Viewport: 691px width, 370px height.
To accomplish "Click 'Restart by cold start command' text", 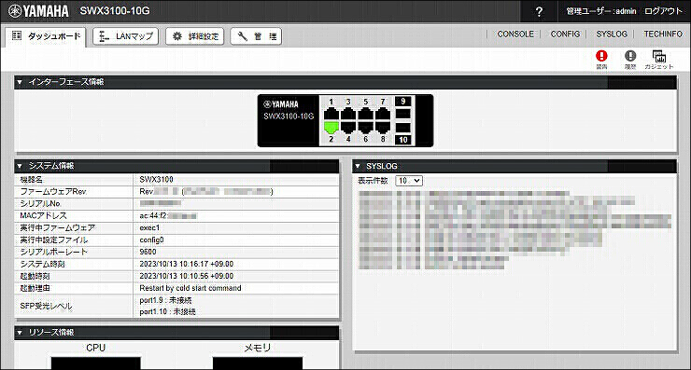I will click(x=190, y=288).
